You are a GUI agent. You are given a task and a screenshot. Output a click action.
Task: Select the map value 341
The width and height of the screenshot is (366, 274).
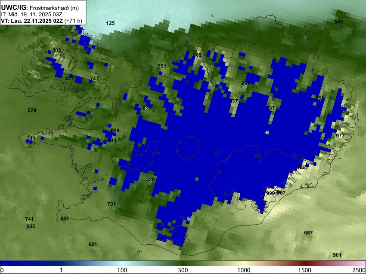click(x=112, y=140)
